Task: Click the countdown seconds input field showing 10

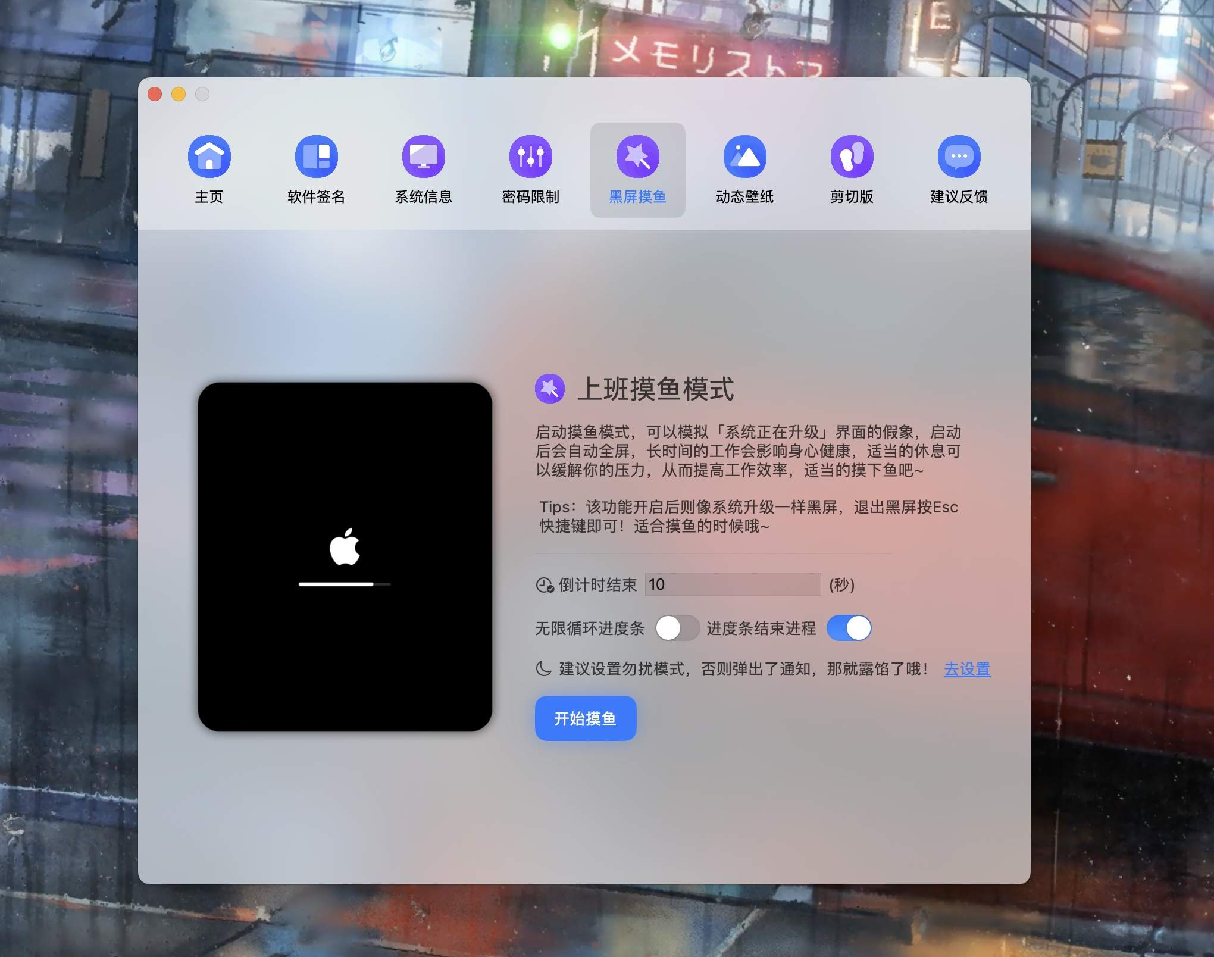Action: tap(732, 585)
